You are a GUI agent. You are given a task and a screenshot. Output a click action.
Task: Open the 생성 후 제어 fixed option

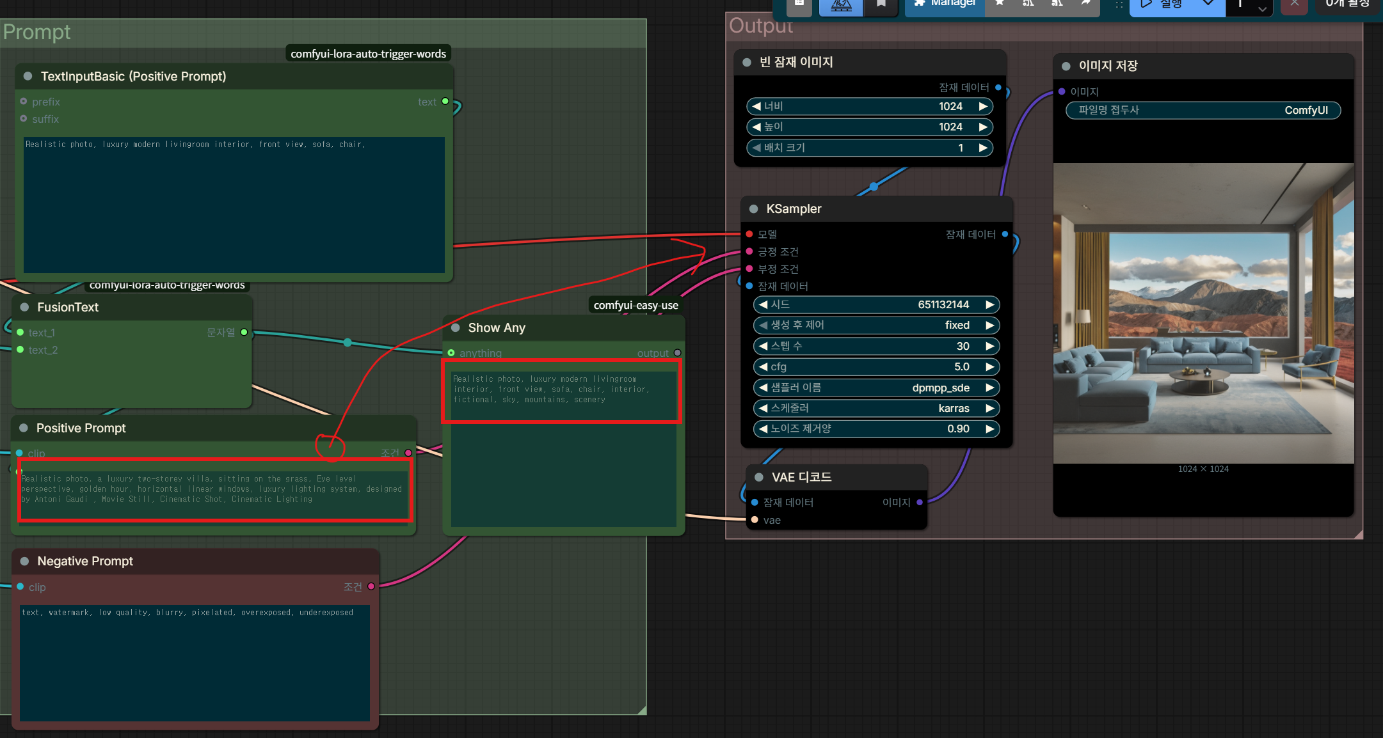876,326
